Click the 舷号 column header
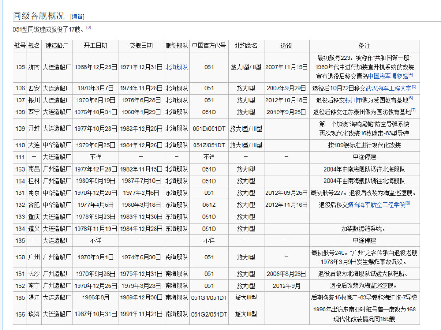 [19, 46]
